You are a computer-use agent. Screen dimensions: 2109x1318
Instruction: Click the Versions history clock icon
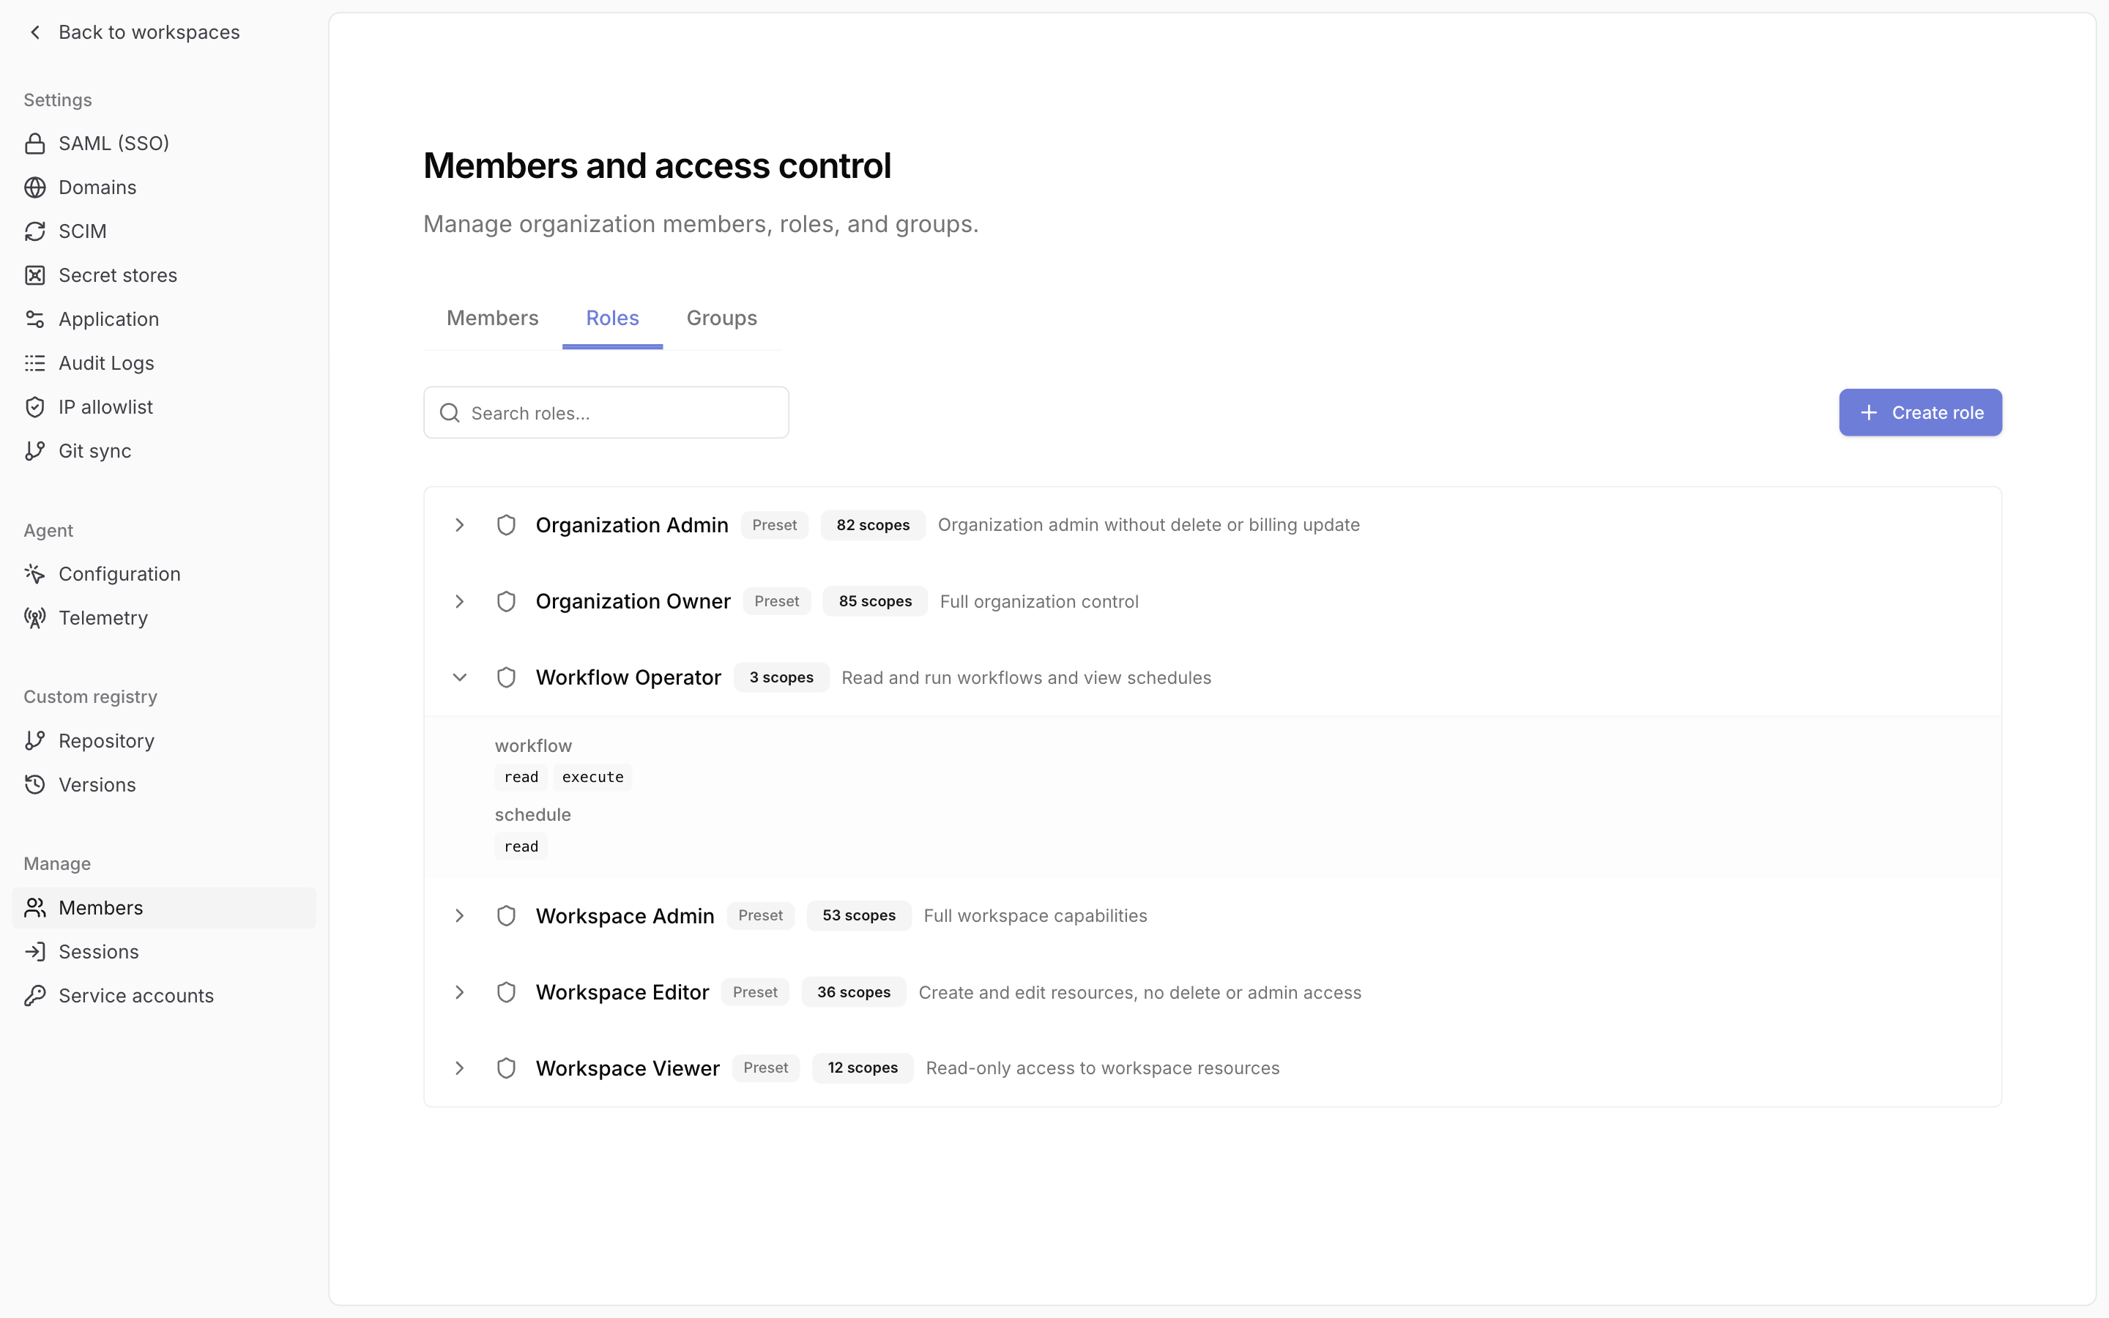[35, 784]
